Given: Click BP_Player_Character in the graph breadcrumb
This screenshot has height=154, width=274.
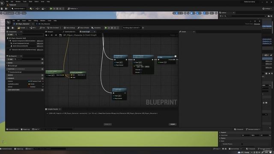Looking at the screenshot, I should tap(73, 35).
